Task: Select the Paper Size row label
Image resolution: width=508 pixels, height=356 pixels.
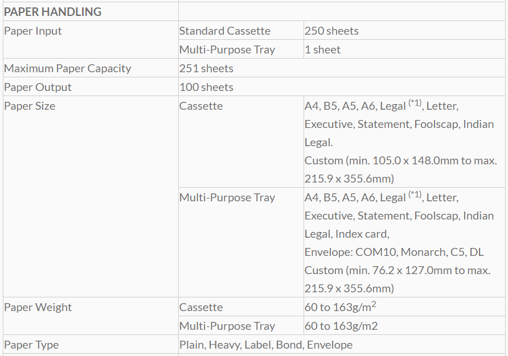Action: coord(30,106)
